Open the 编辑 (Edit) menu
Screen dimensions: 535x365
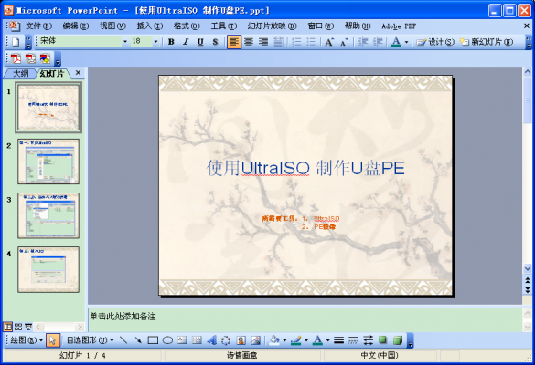click(76, 26)
